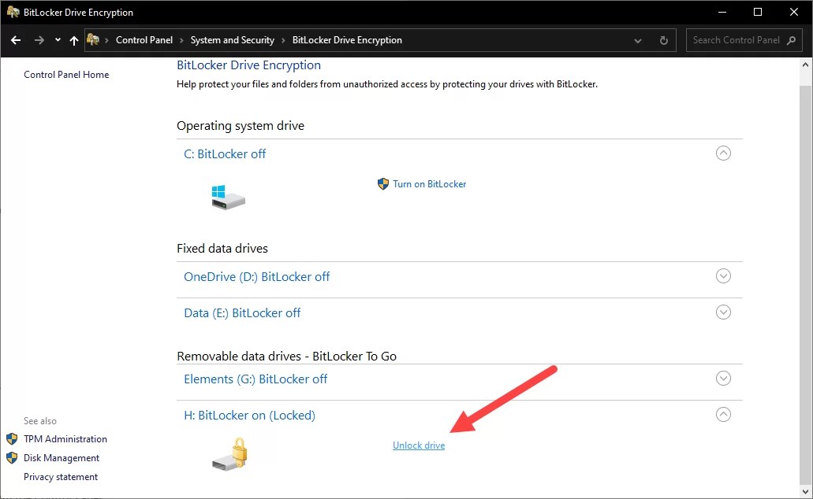The image size is (813, 499).
Task: Expand the OneDrive (D:) BitLocker section
Action: [723, 275]
